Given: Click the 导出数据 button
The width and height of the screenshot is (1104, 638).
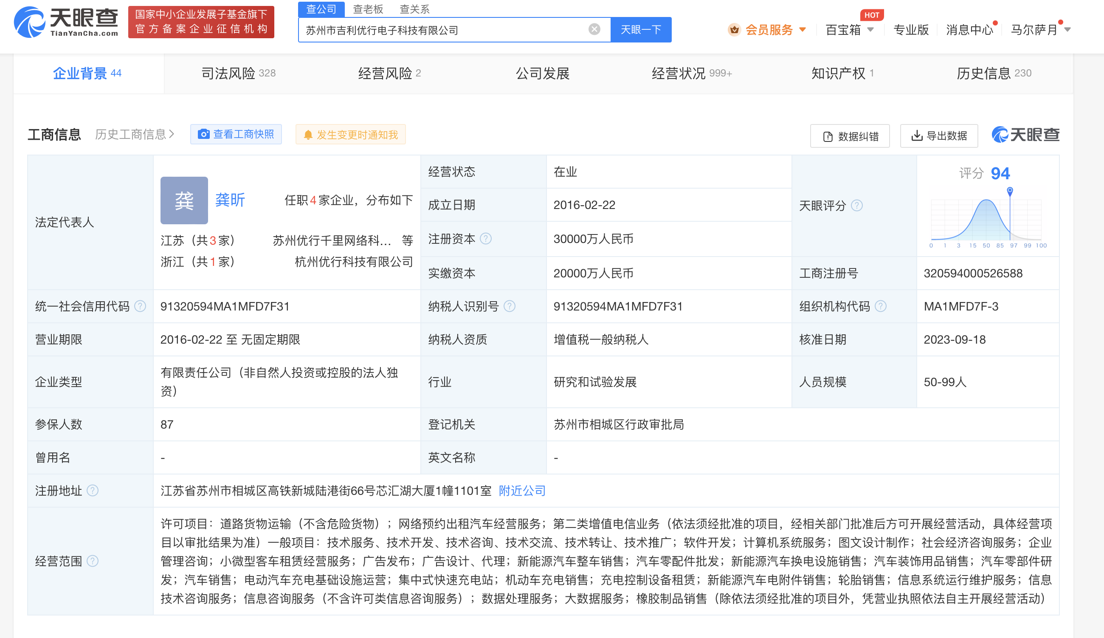Looking at the screenshot, I should 939,136.
